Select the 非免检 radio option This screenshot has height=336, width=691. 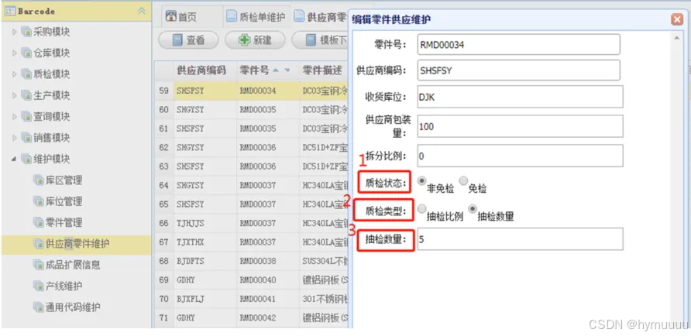422,181
